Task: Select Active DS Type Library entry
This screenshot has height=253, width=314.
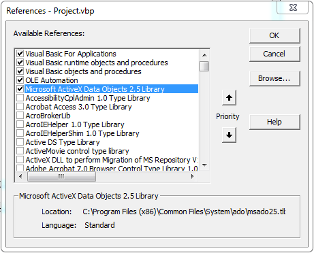Action: point(63,142)
